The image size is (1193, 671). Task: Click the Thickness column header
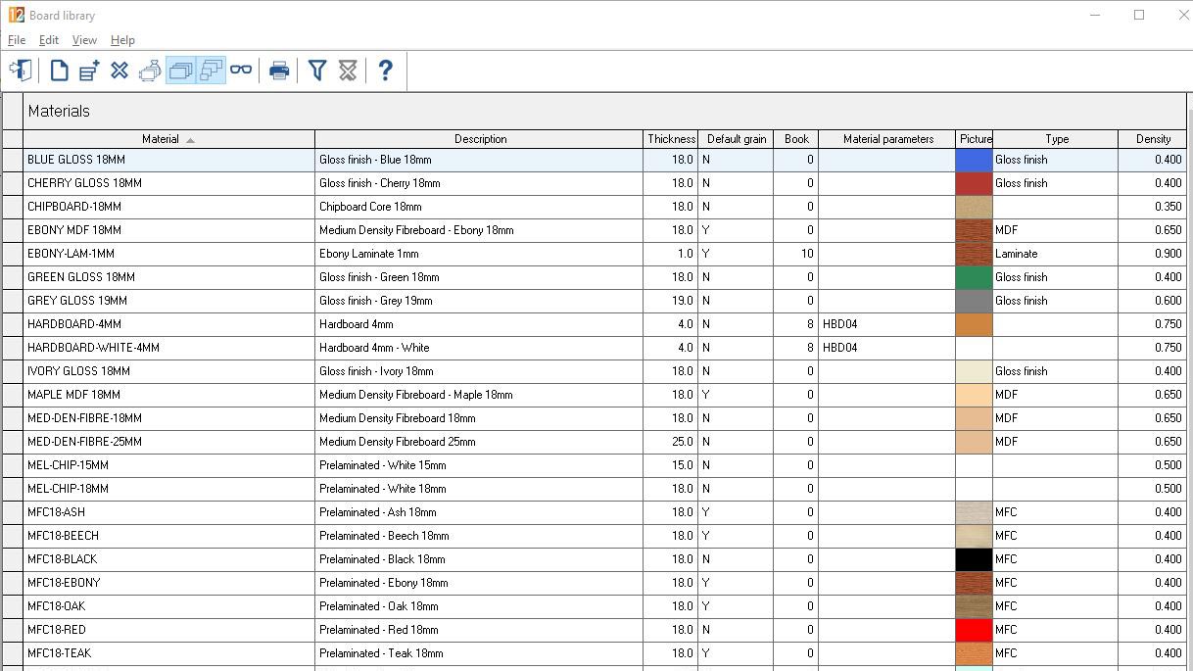pos(671,139)
